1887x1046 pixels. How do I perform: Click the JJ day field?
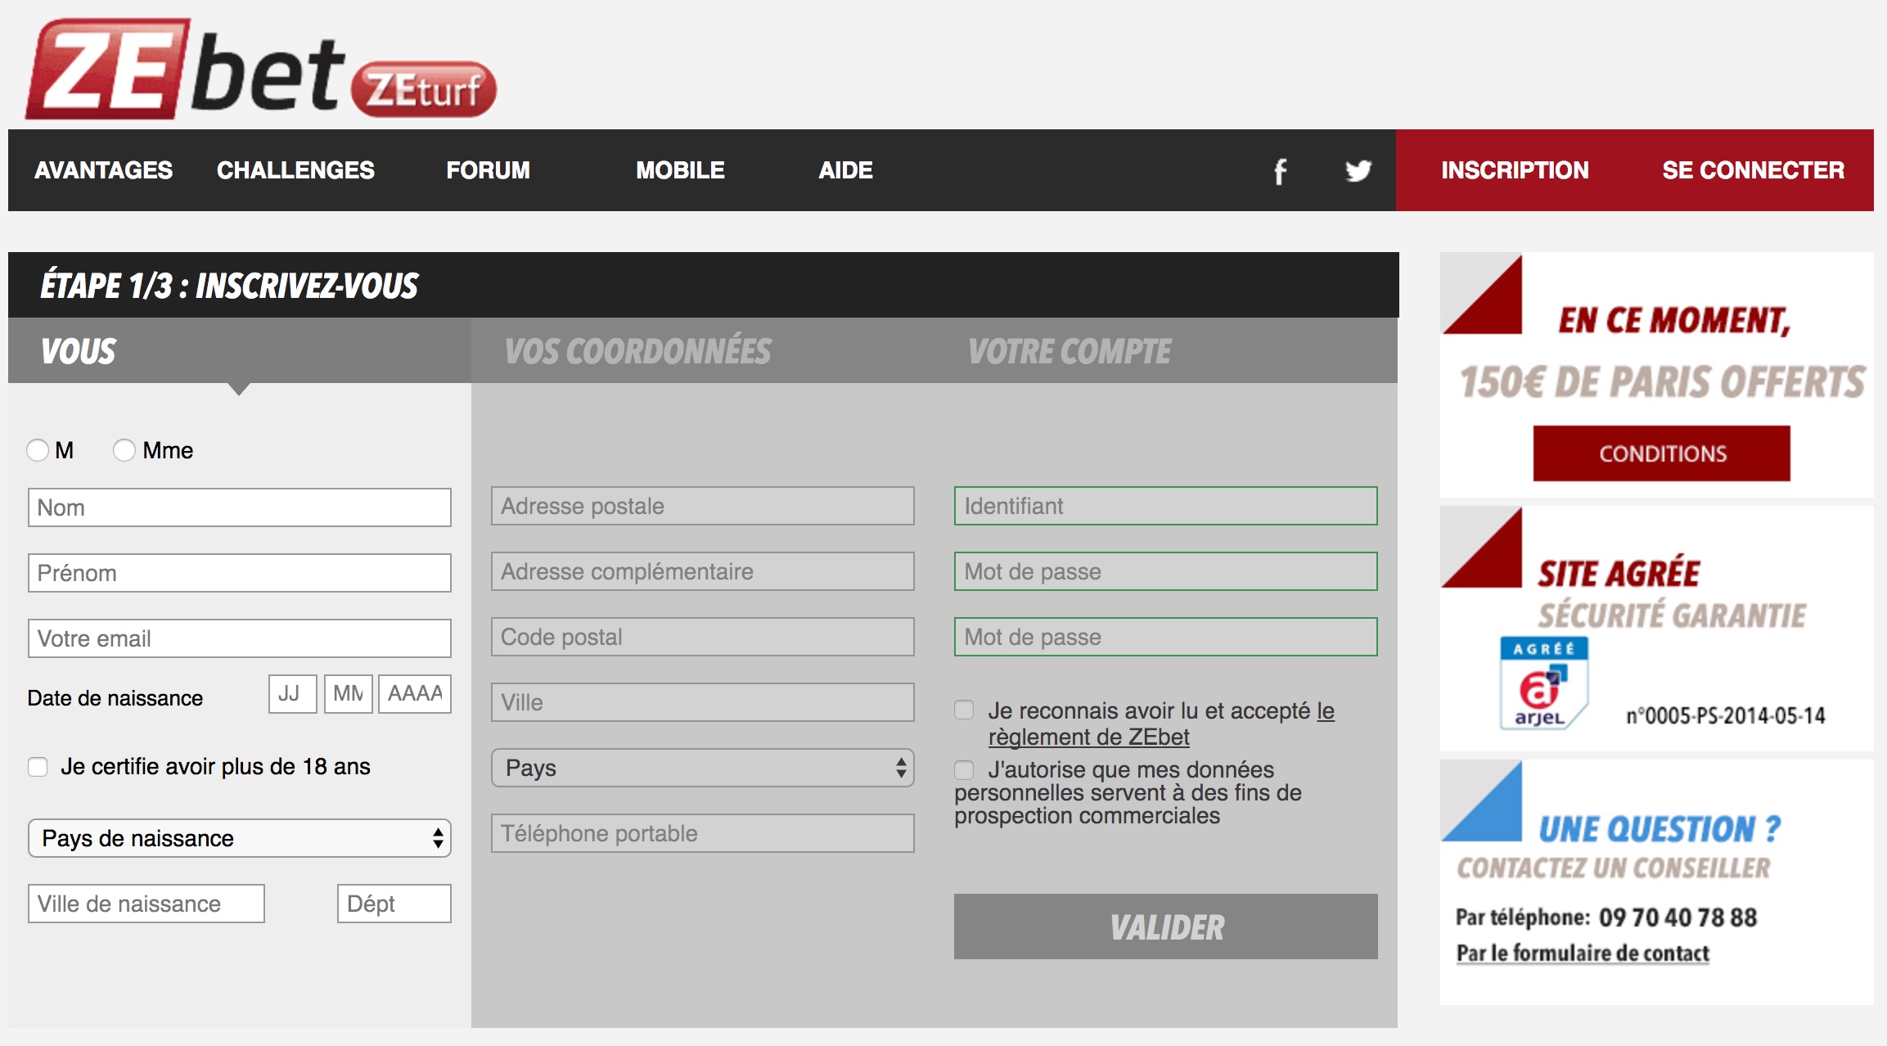click(x=293, y=694)
